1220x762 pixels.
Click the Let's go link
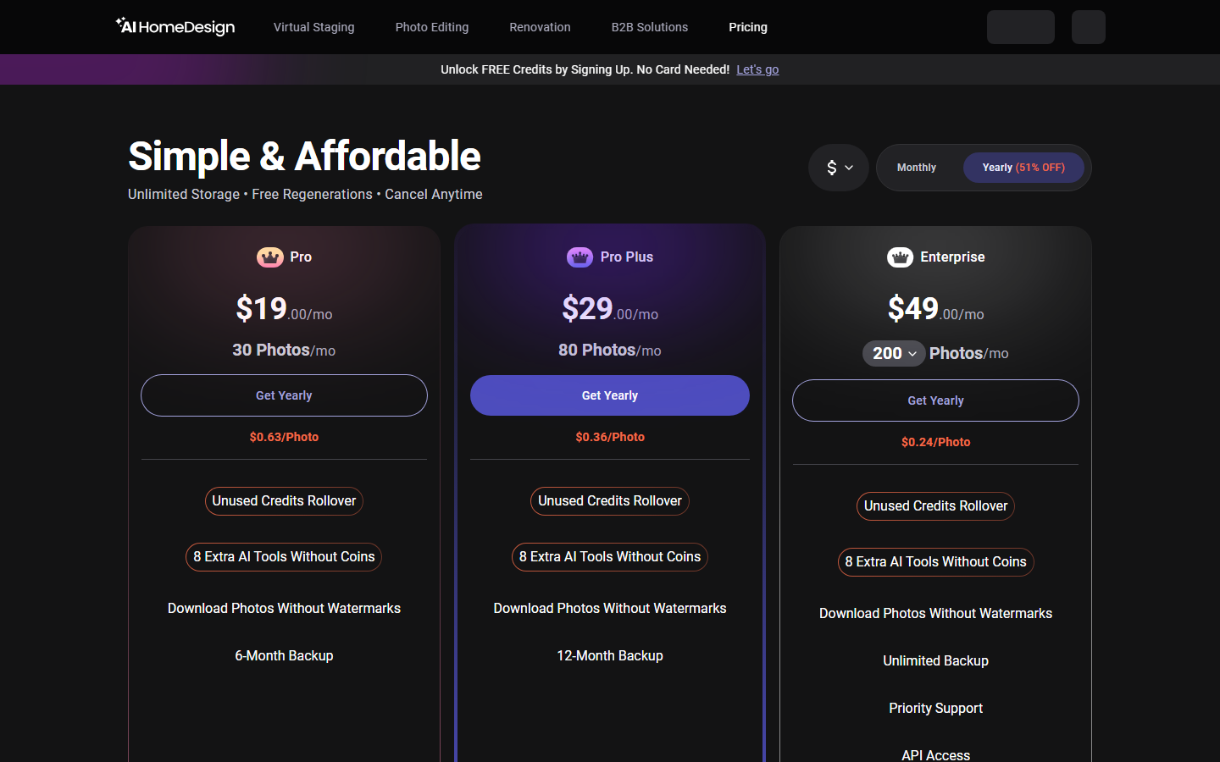click(757, 69)
